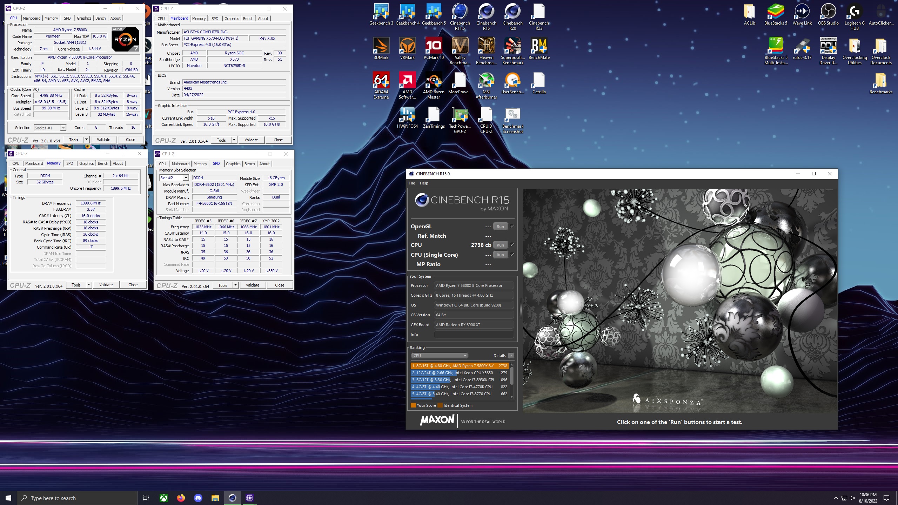
Task: Open OBS Studio desktop shortcut
Action: click(x=828, y=15)
